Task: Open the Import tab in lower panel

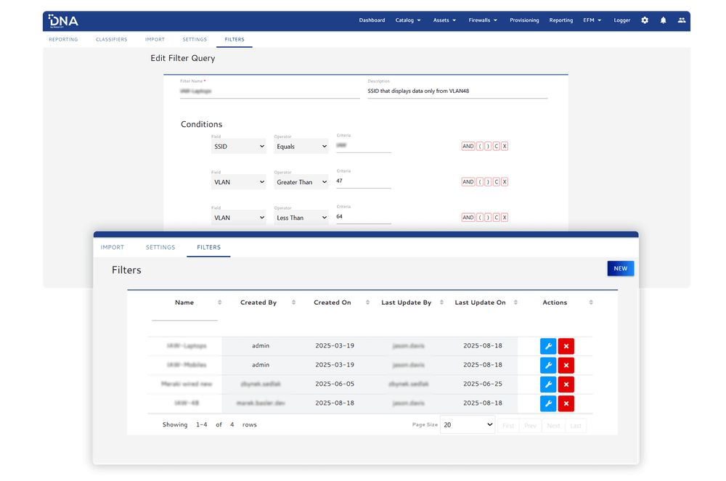Action: click(113, 247)
